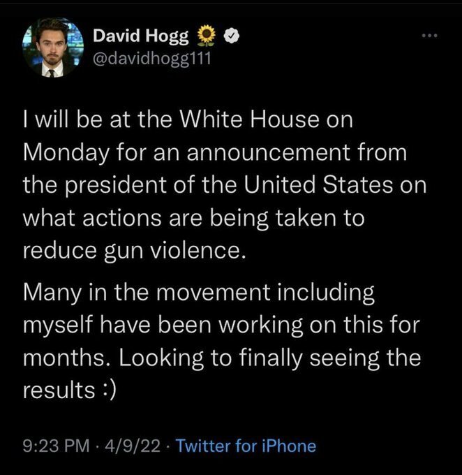Click the display name David Hogg

click(x=142, y=35)
